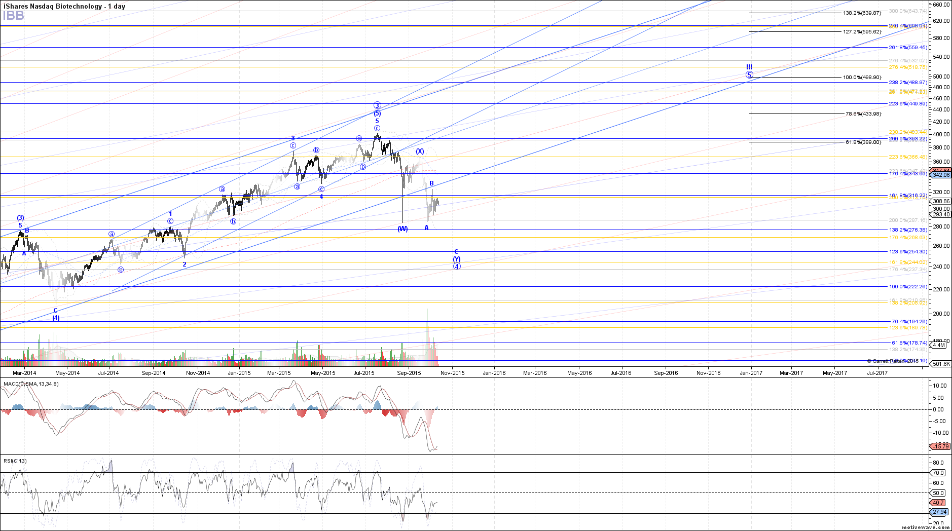This screenshot has height=531, width=952.
Task: Click the IBB ticker symbol
Action: [13, 16]
